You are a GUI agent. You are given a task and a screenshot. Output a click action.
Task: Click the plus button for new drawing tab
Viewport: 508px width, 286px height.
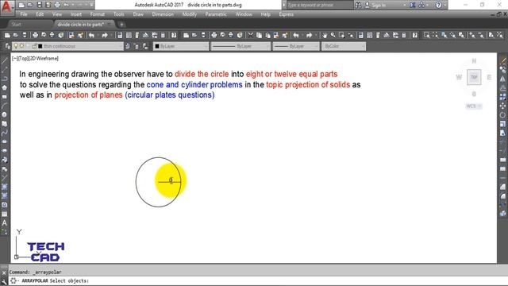point(121,25)
